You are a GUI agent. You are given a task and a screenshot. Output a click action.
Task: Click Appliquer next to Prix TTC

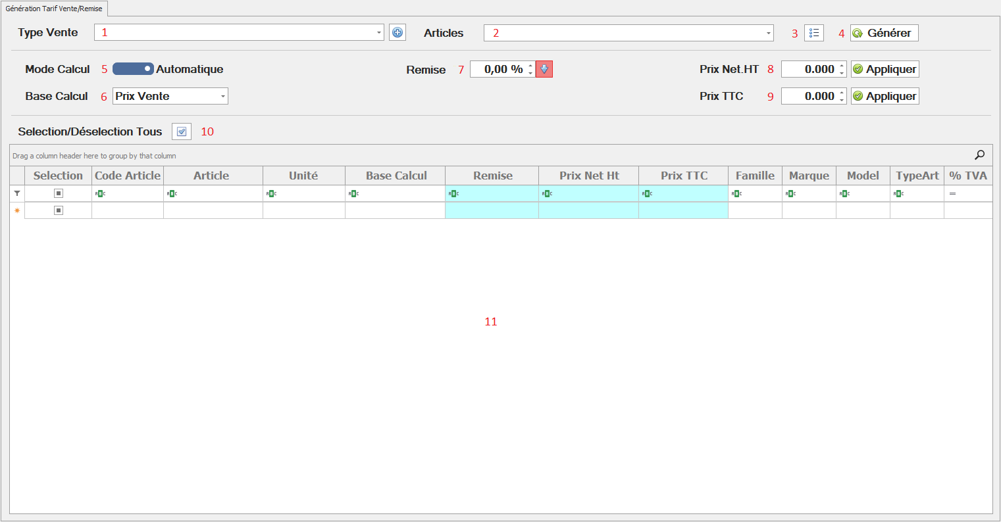click(885, 96)
